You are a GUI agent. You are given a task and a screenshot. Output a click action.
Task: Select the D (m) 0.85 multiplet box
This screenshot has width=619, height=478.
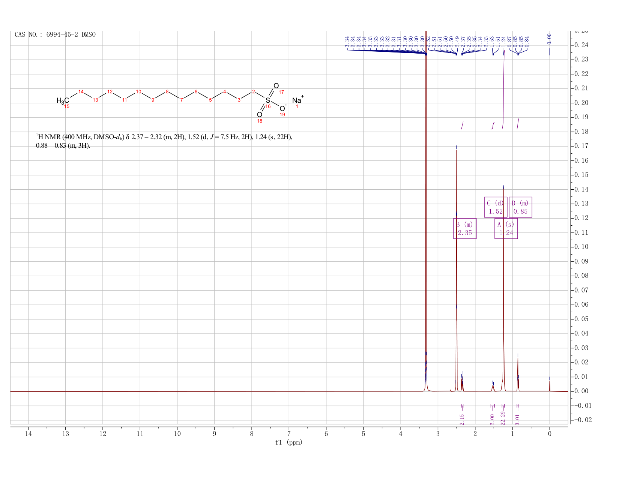coord(520,207)
